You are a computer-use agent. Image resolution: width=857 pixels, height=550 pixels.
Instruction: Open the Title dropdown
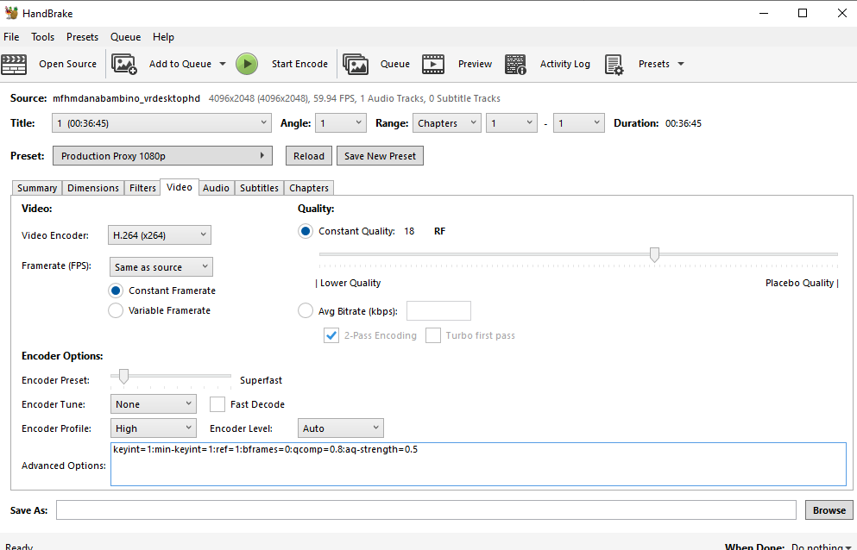click(161, 123)
